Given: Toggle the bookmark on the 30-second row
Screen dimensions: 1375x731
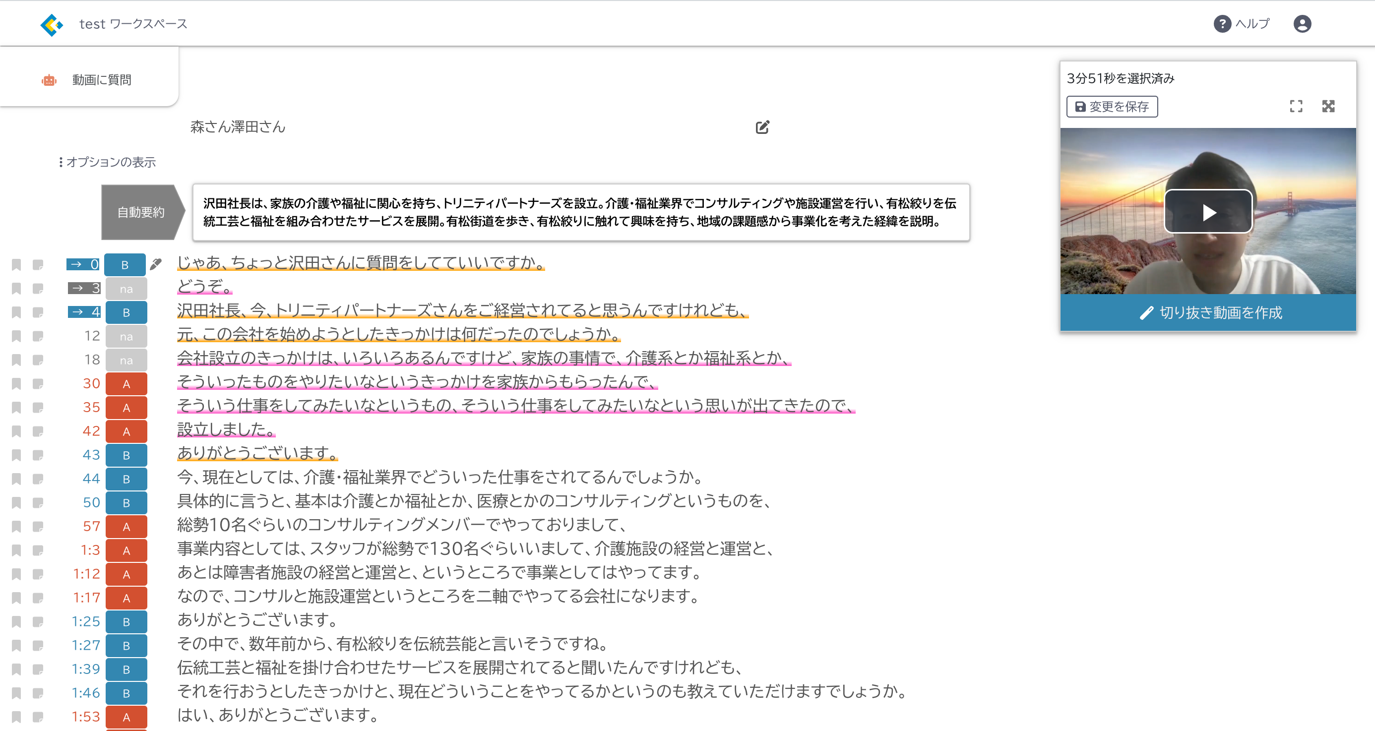Looking at the screenshot, I should [x=16, y=384].
